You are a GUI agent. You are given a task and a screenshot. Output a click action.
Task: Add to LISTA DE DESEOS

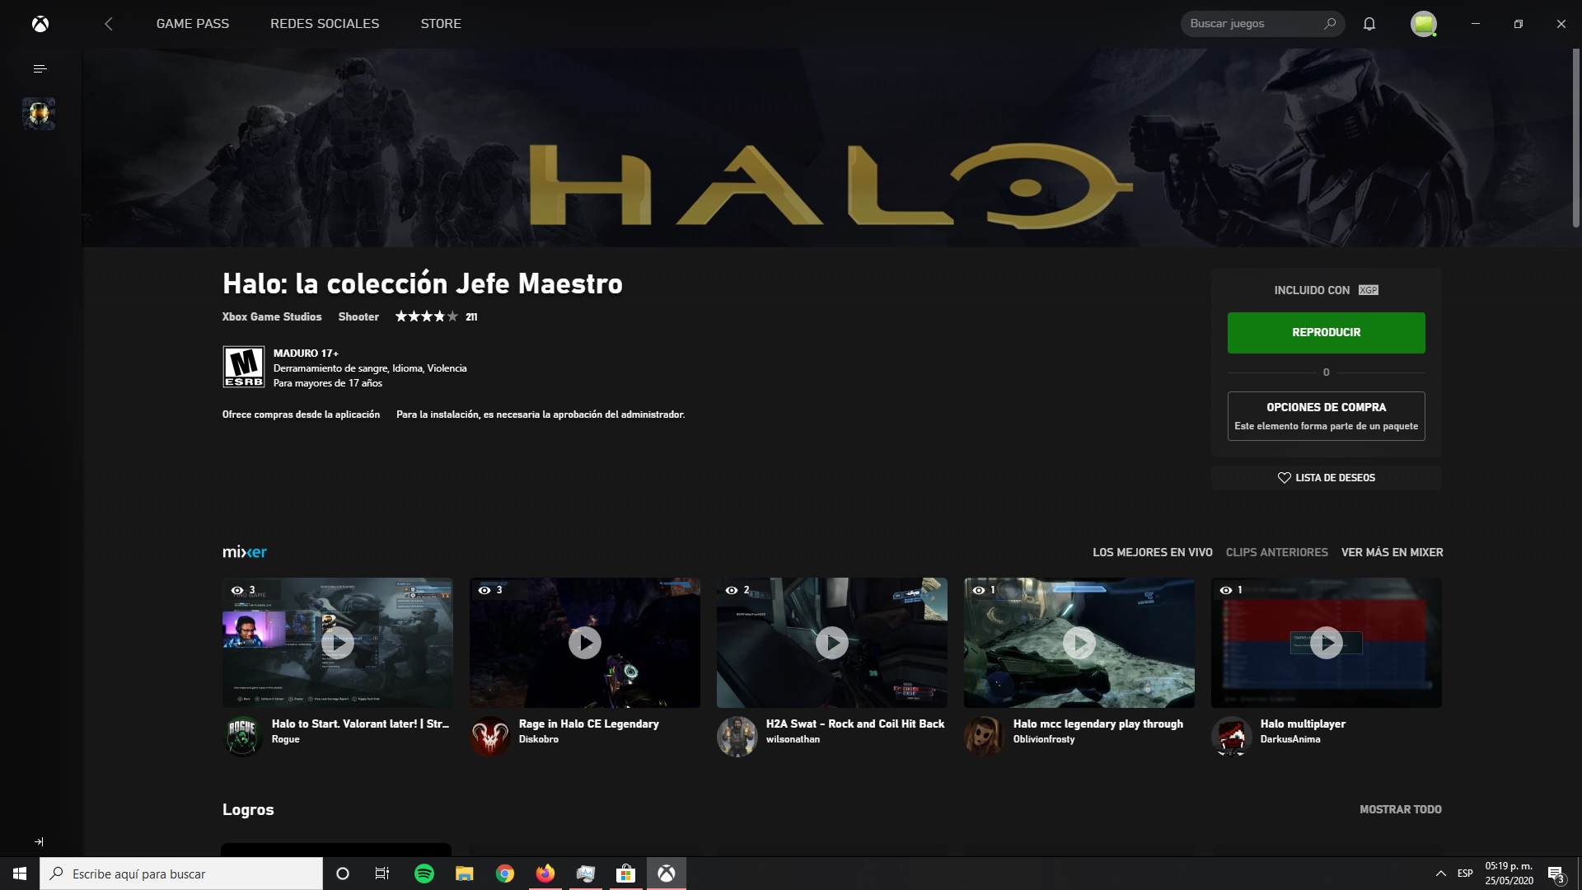pyautogui.click(x=1326, y=478)
